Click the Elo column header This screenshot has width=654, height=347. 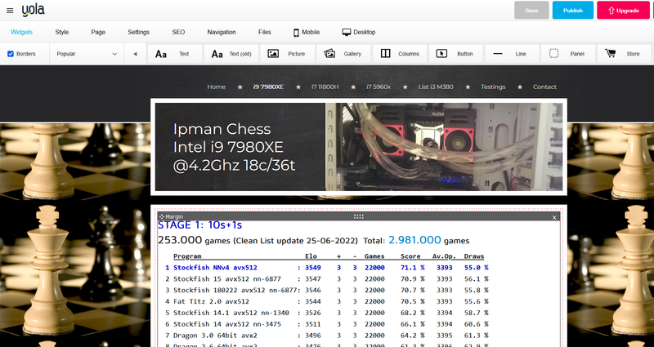click(311, 256)
